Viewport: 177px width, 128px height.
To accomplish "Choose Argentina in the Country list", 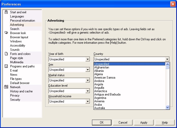I will 101,98.
